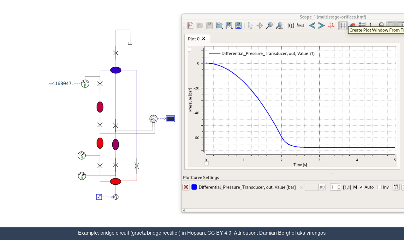
Task: Open the import plot data dropdown
Action: [x=219, y=26]
